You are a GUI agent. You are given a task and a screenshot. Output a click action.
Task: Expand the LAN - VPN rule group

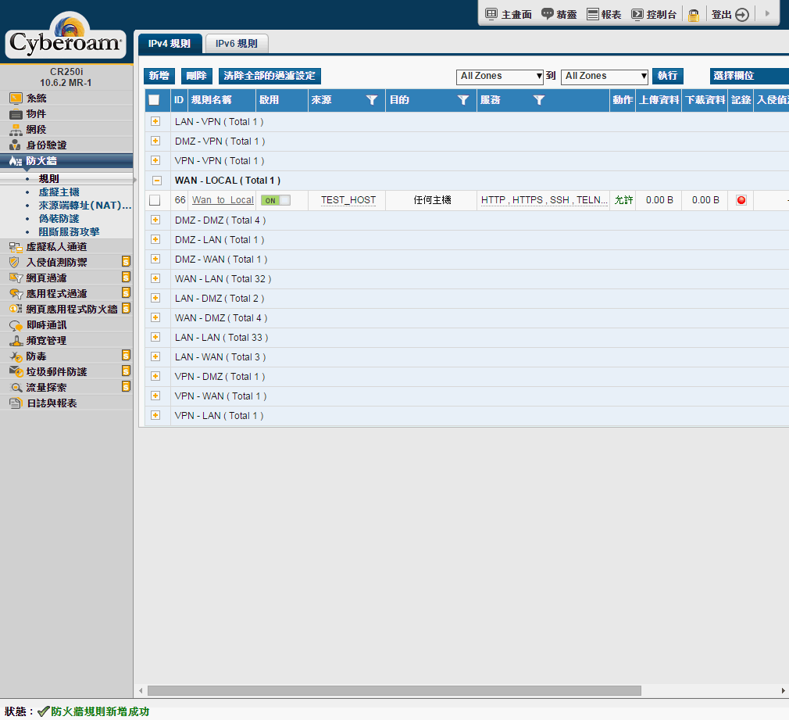tap(155, 121)
